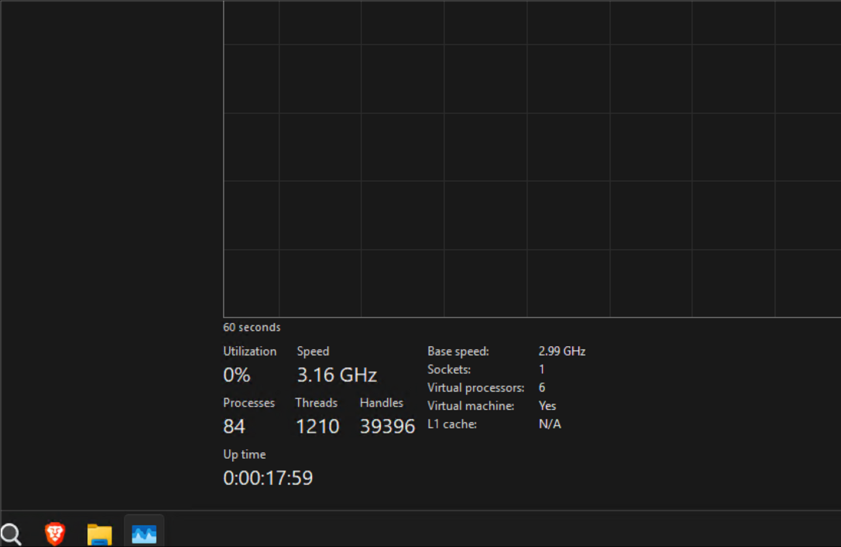The width and height of the screenshot is (841, 547).
Task: Click the active Task Manager taskbar icon
Action: (x=144, y=533)
